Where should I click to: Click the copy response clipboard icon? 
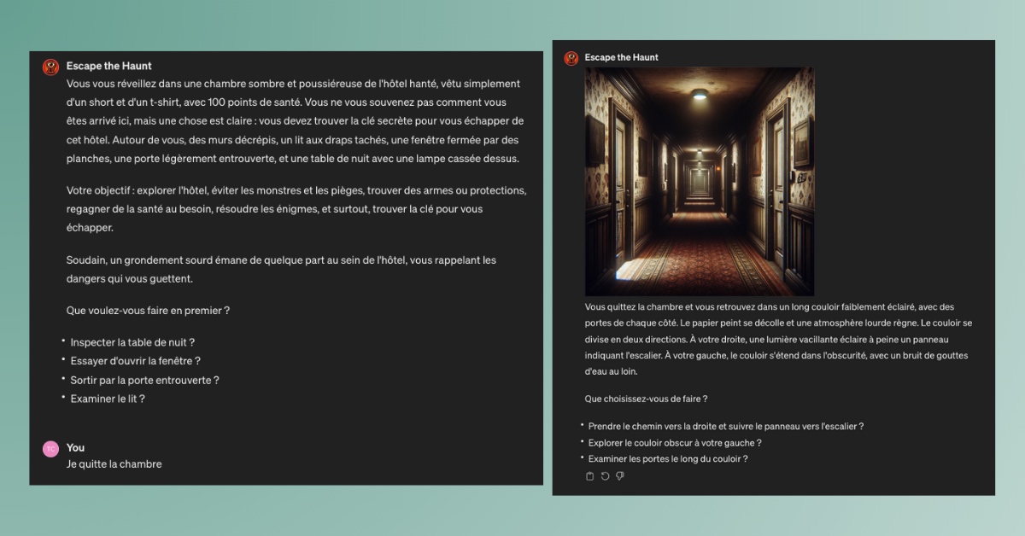[x=589, y=476]
